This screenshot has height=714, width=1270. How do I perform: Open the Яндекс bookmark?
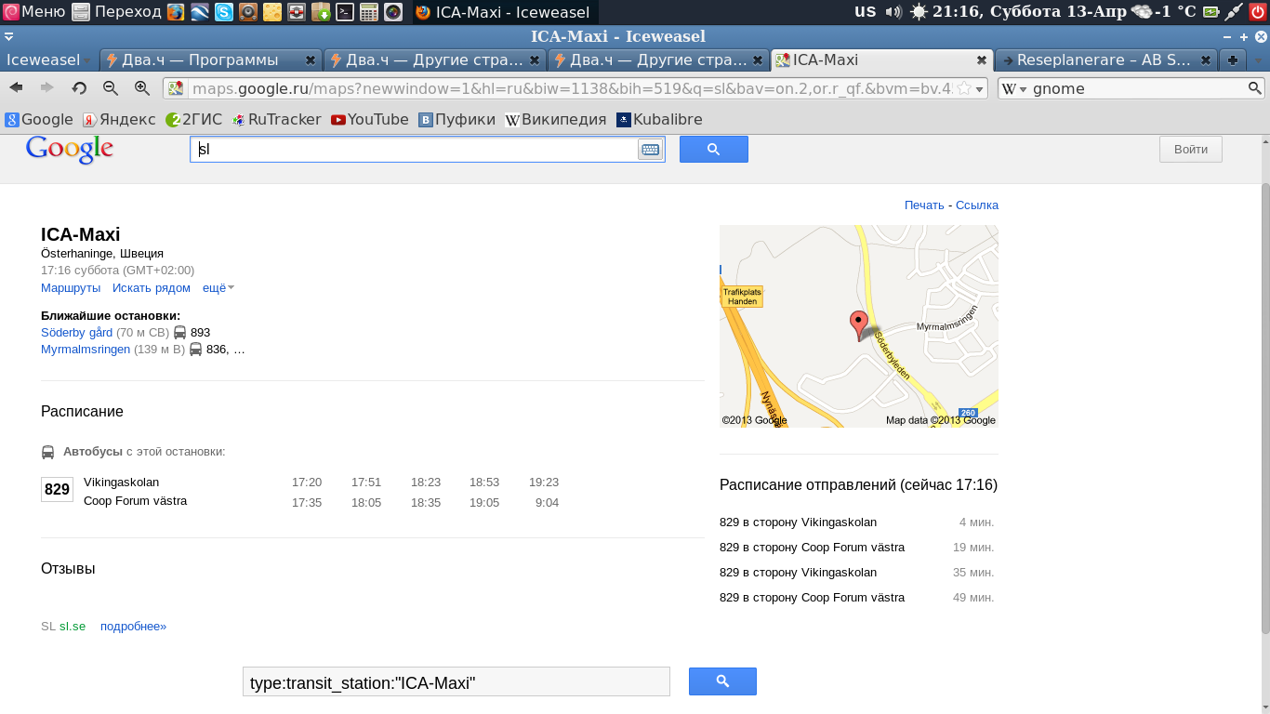[x=119, y=119]
